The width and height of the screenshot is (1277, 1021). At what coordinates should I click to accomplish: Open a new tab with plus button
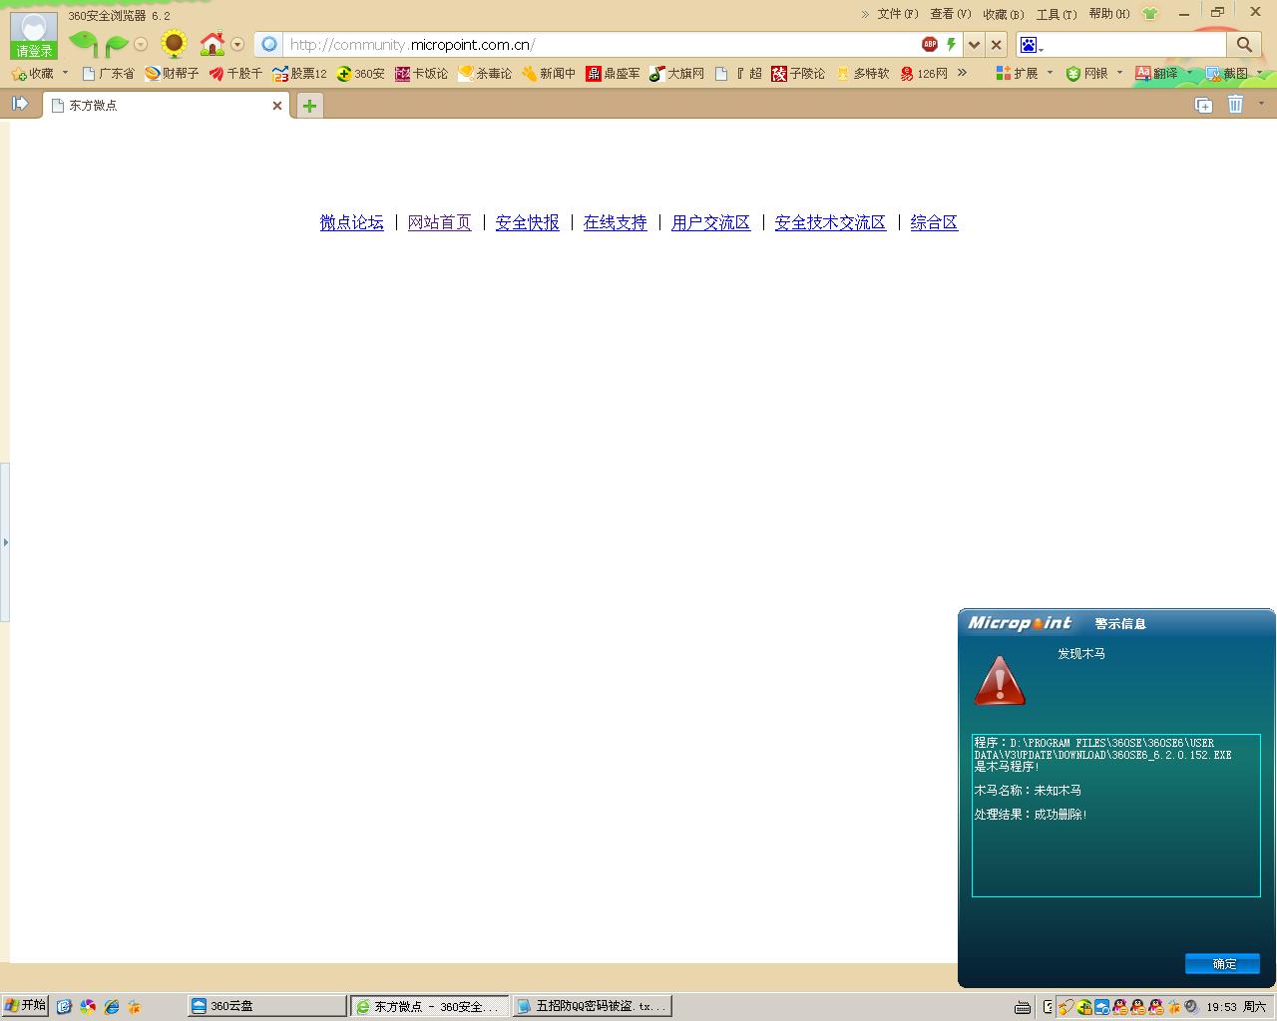(x=309, y=106)
